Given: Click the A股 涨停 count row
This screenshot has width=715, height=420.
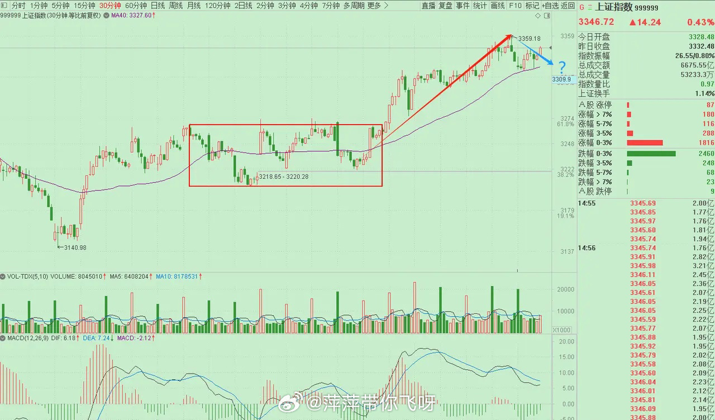Looking at the screenshot, I should pos(646,105).
